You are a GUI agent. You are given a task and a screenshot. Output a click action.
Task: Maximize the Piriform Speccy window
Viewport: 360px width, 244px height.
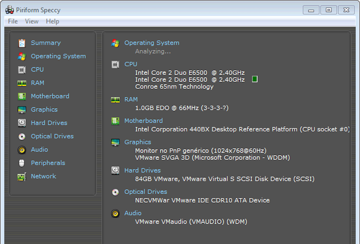pyautogui.click(x=329, y=10)
